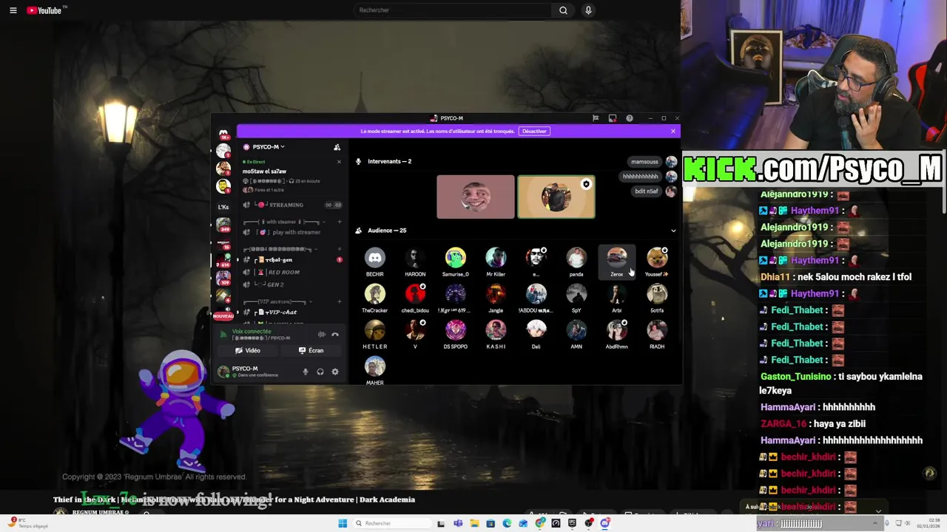Close the En Direct stage notice

coord(339,161)
